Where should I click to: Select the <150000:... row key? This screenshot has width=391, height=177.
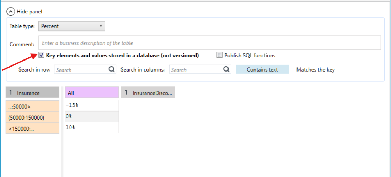[x=32, y=129]
